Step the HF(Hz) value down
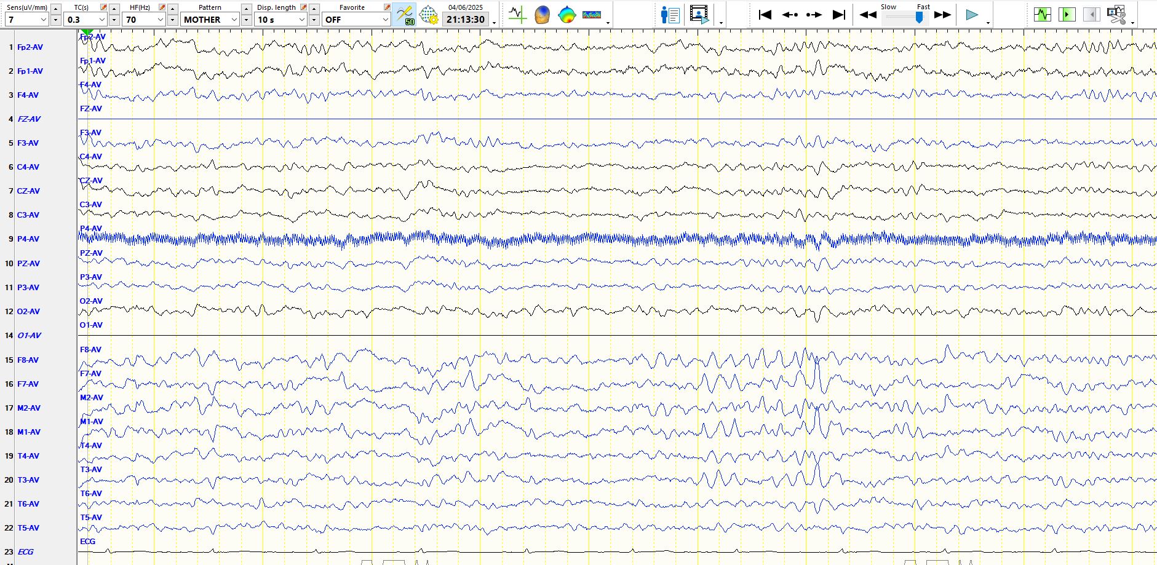 173,20
